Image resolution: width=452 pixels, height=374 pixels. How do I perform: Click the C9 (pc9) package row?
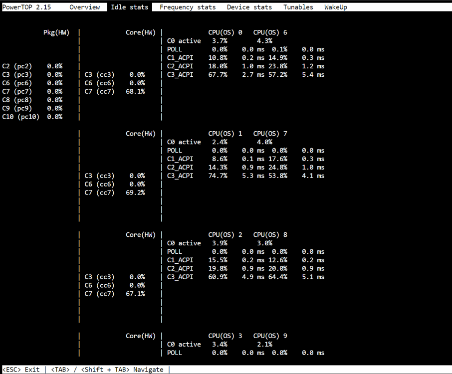coord(32,108)
